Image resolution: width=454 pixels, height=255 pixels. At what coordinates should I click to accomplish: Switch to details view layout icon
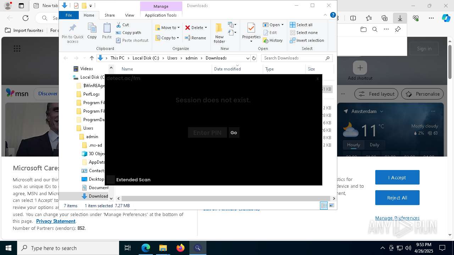(324, 205)
